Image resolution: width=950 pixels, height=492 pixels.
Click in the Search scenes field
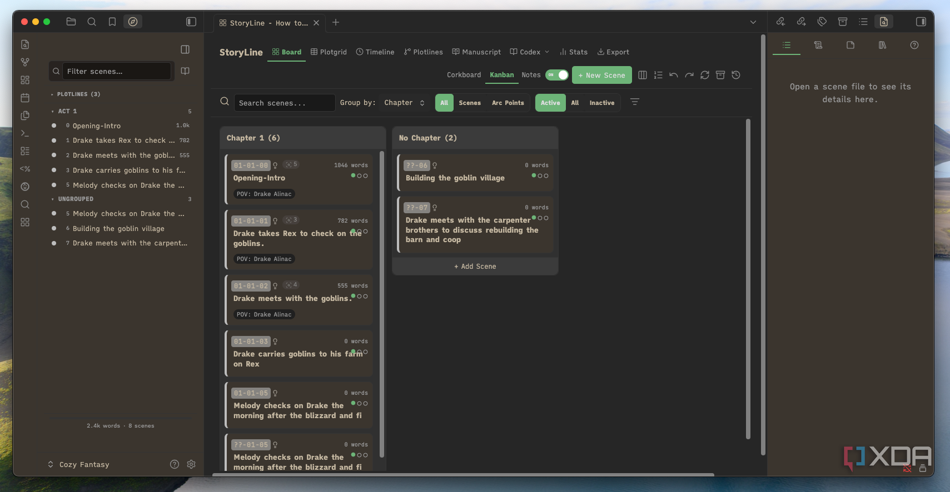285,103
